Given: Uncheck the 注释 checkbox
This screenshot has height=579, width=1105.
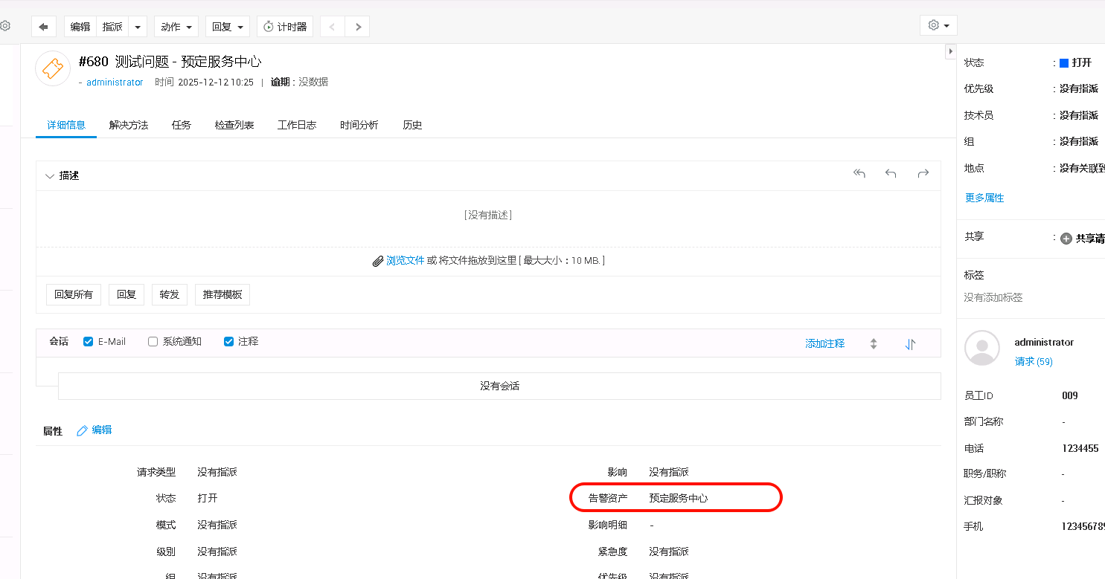Looking at the screenshot, I should point(229,342).
